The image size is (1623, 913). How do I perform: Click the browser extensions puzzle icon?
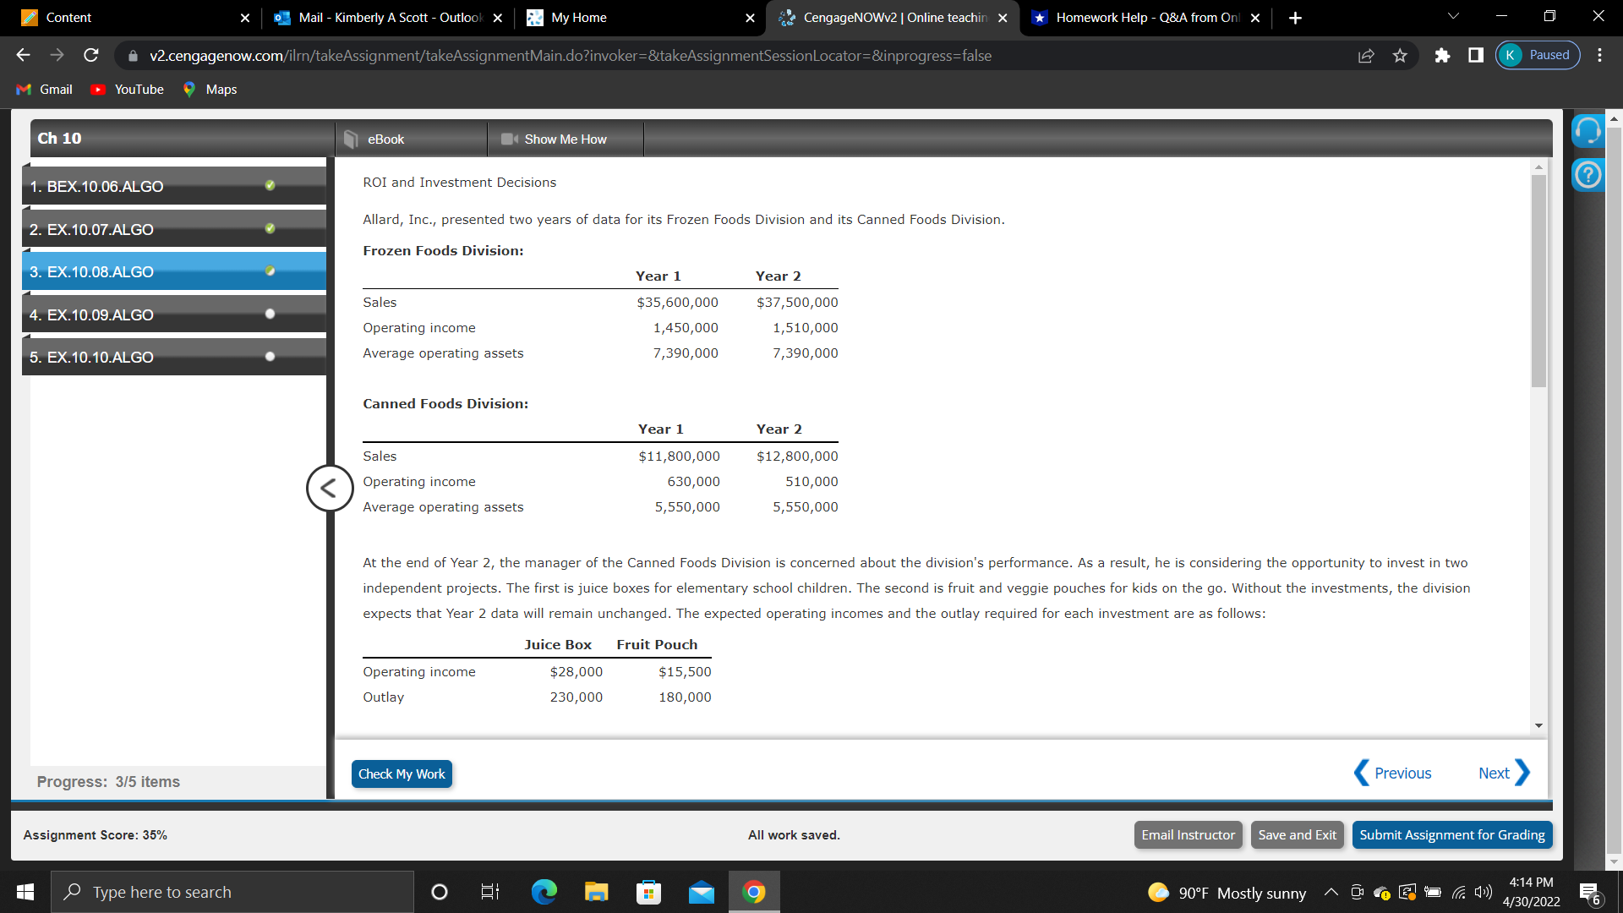[x=1442, y=55]
